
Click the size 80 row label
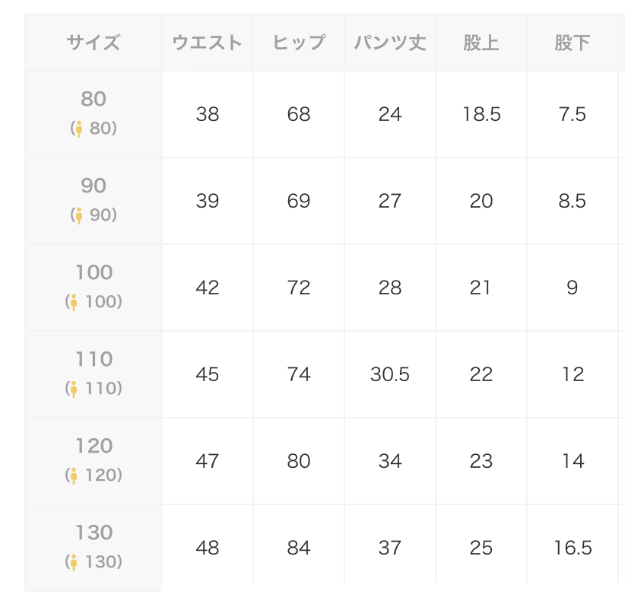click(x=94, y=114)
